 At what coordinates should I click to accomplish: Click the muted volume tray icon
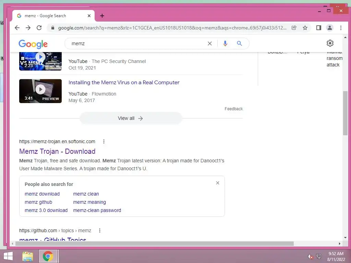[x=310, y=256]
